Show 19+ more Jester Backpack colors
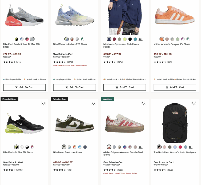 click(x=191, y=147)
